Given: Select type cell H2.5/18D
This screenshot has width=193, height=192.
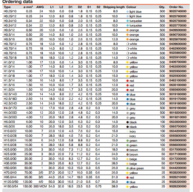Looking at the screenshot, I should [x=10, y=99].
